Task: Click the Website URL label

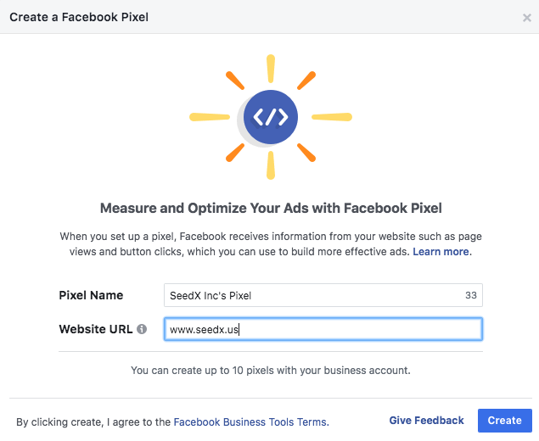Action: tap(96, 329)
